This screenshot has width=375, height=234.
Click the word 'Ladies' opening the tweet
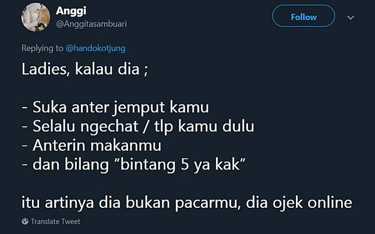coord(45,69)
